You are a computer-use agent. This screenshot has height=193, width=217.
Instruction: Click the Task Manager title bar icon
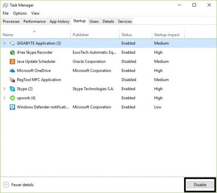coord(5,5)
